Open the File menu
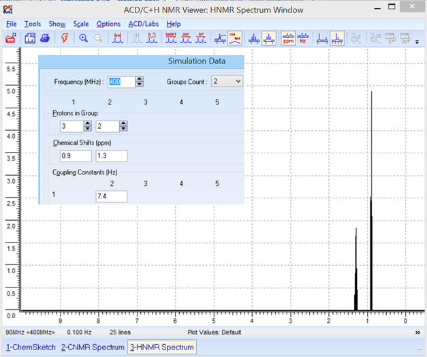 pyautogui.click(x=11, y=24)
